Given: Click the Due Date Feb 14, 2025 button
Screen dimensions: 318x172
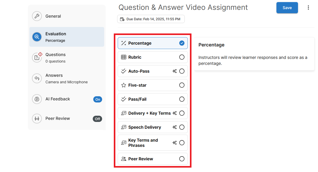Looking at the screenshot, I should 151,19.
